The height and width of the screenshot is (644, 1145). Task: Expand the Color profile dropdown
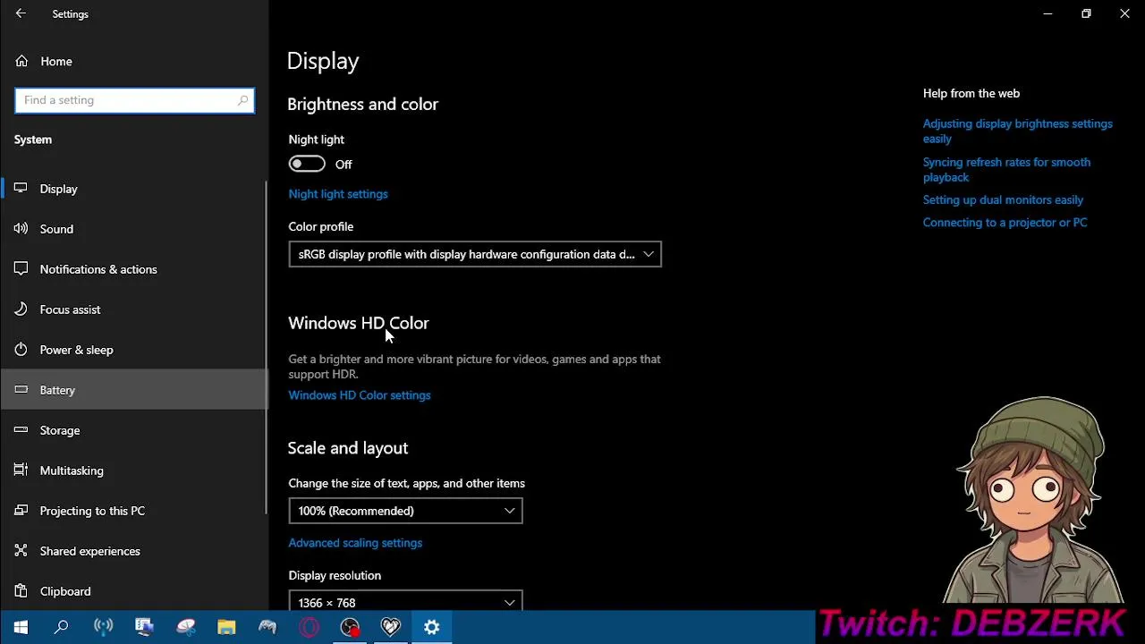click(x=475, y=255)
